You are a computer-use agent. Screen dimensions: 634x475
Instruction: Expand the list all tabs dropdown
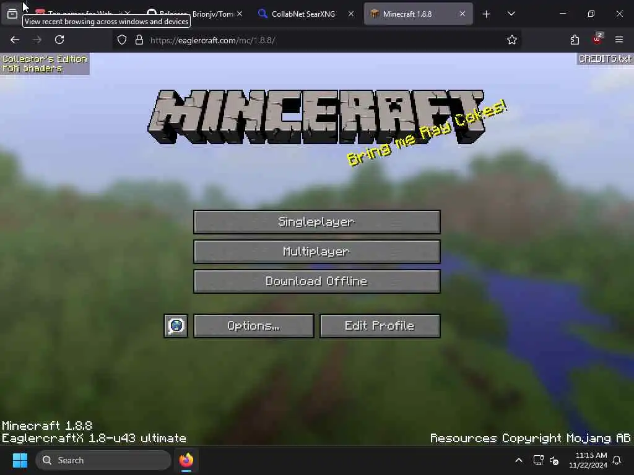tap(511, 14)
